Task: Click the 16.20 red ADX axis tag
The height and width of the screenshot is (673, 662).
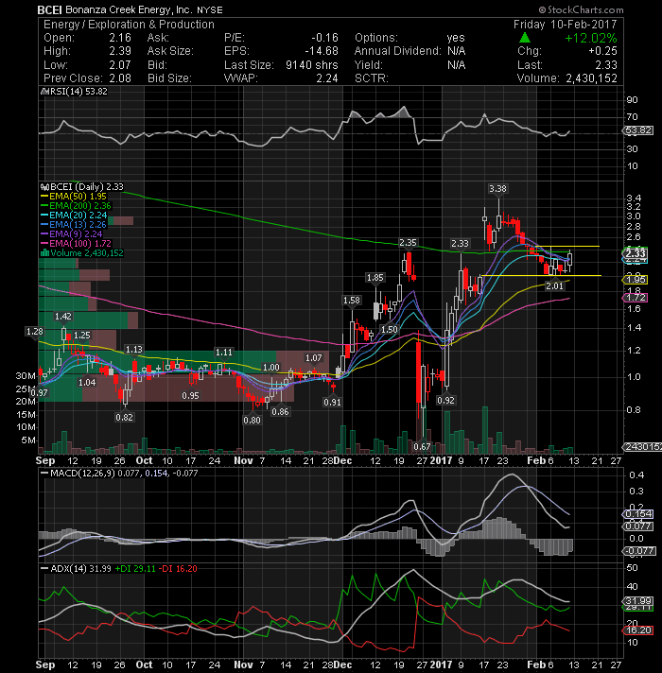Action: pos(638,630)
